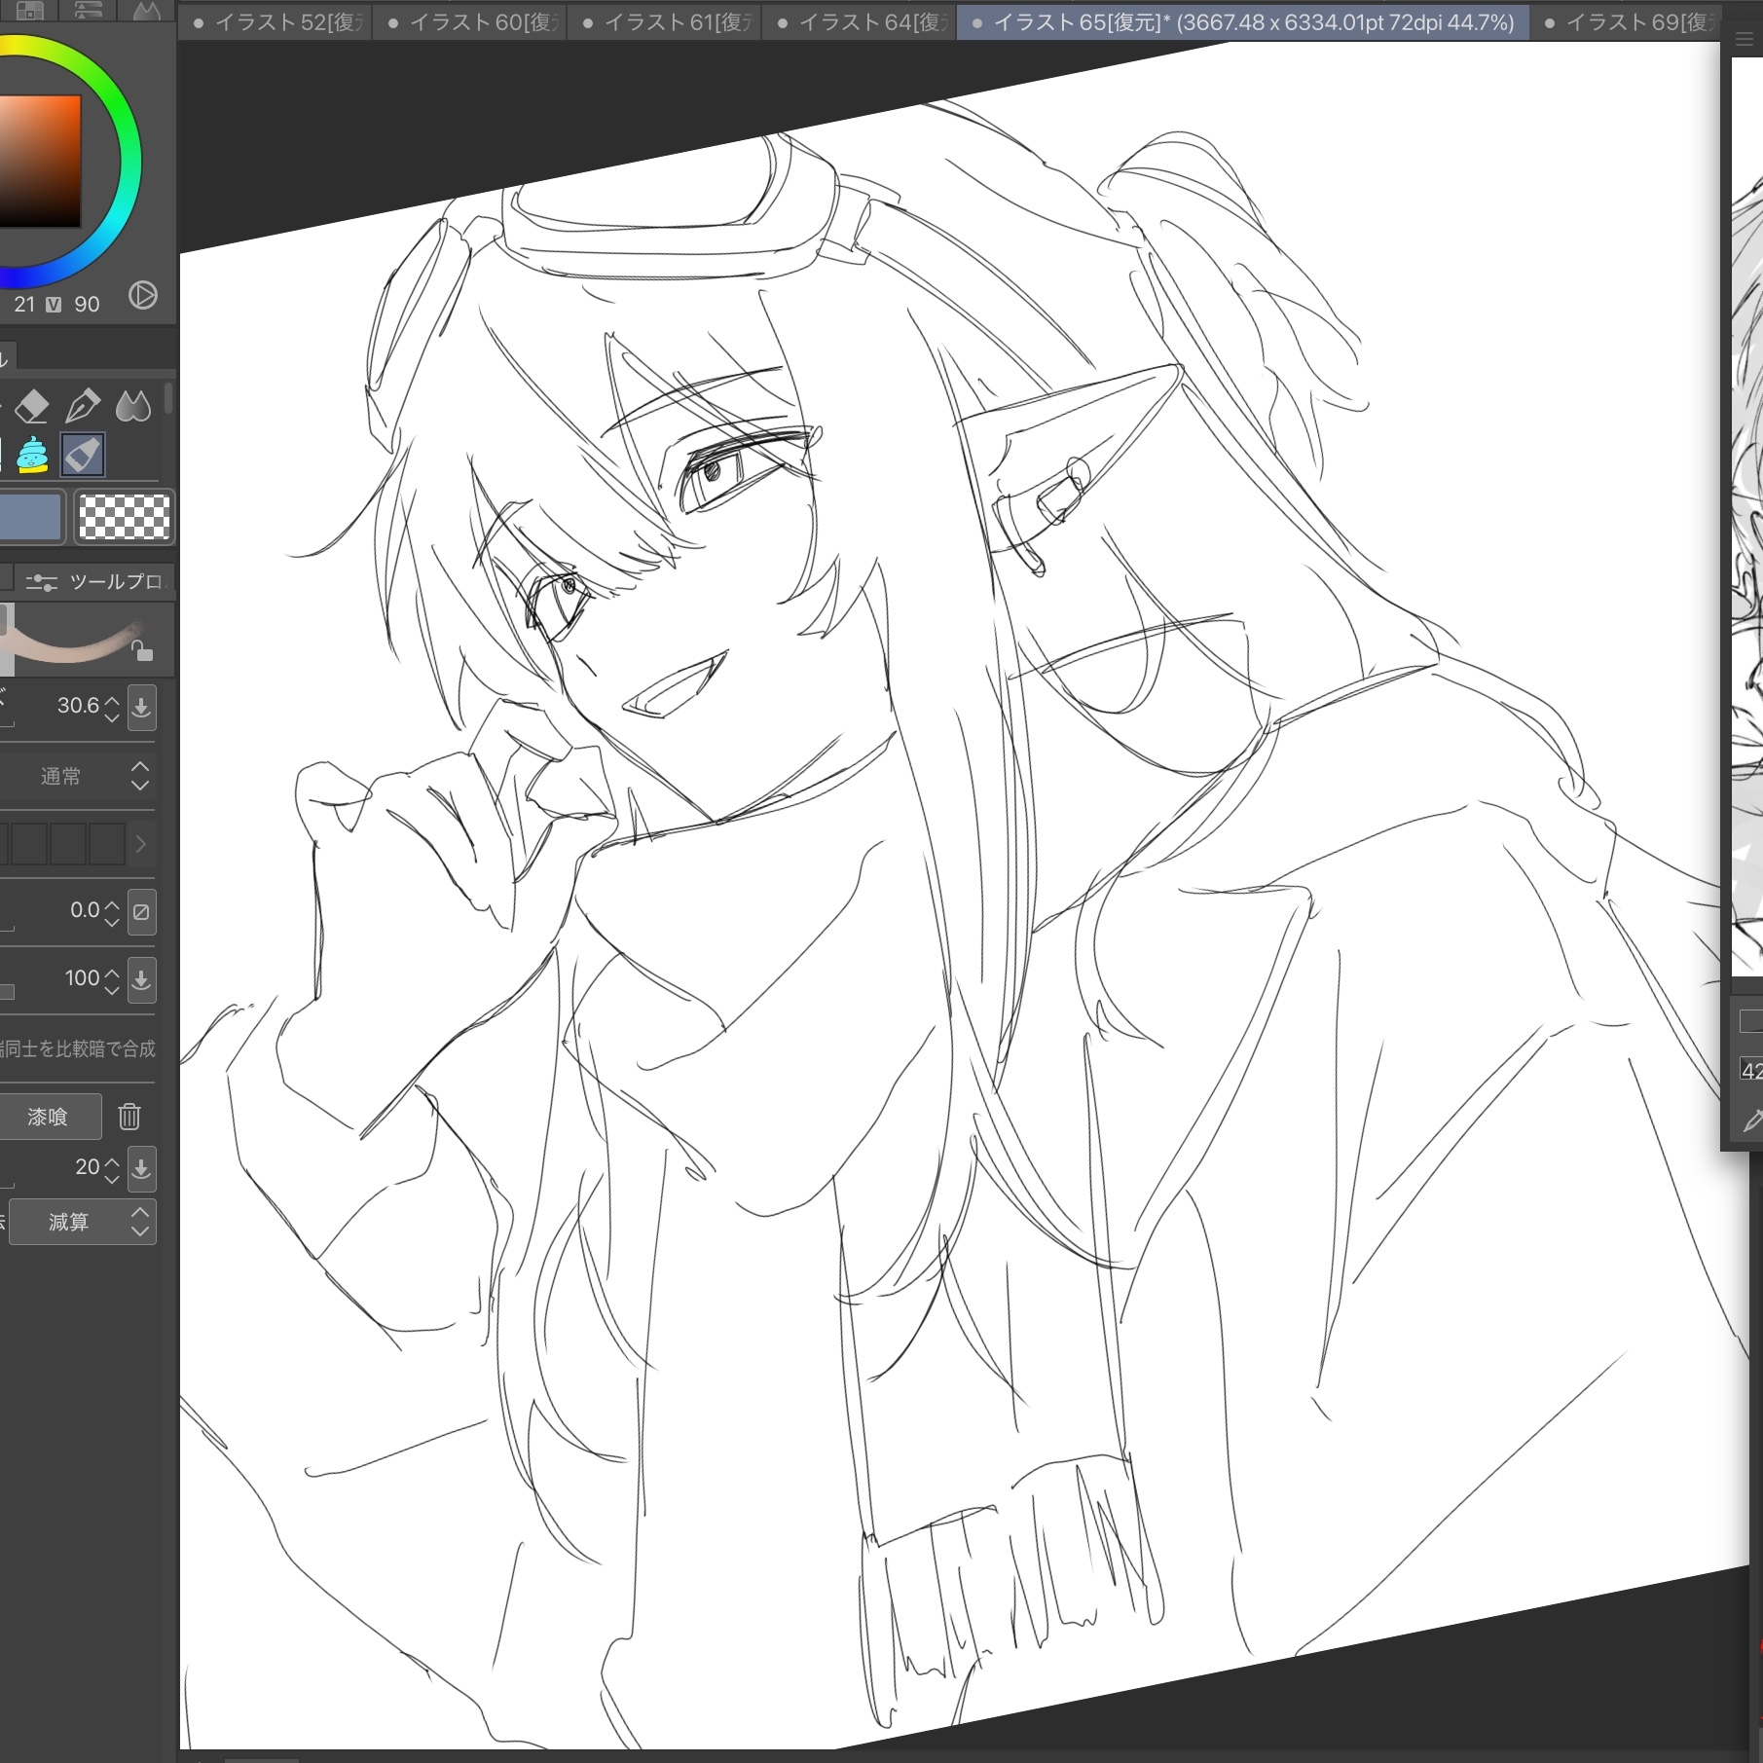1763x1763 pixels.
Task: Toggle the dynamics button beside 30.6 value
Action: [x=141, y=708]
